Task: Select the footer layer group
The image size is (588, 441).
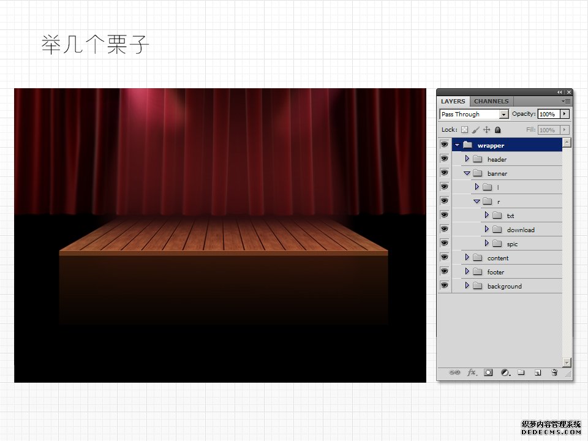Action: [507, 272]
